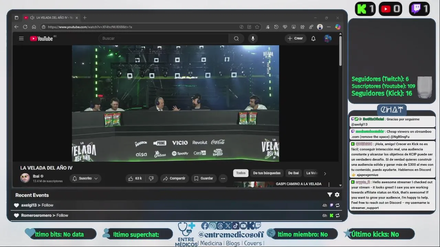Click the video player area
Screen dimensions: 440x247
tap(175, 103)
